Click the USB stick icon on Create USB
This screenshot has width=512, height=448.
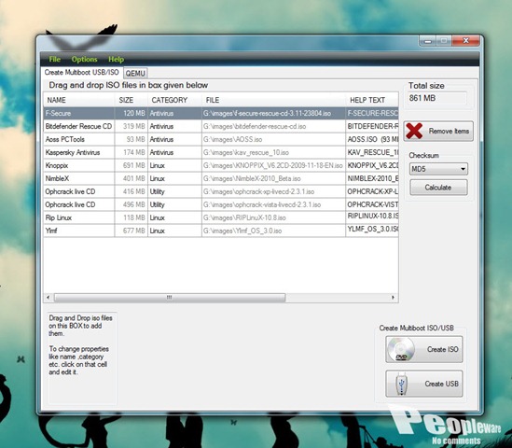[x=401, y=384]
